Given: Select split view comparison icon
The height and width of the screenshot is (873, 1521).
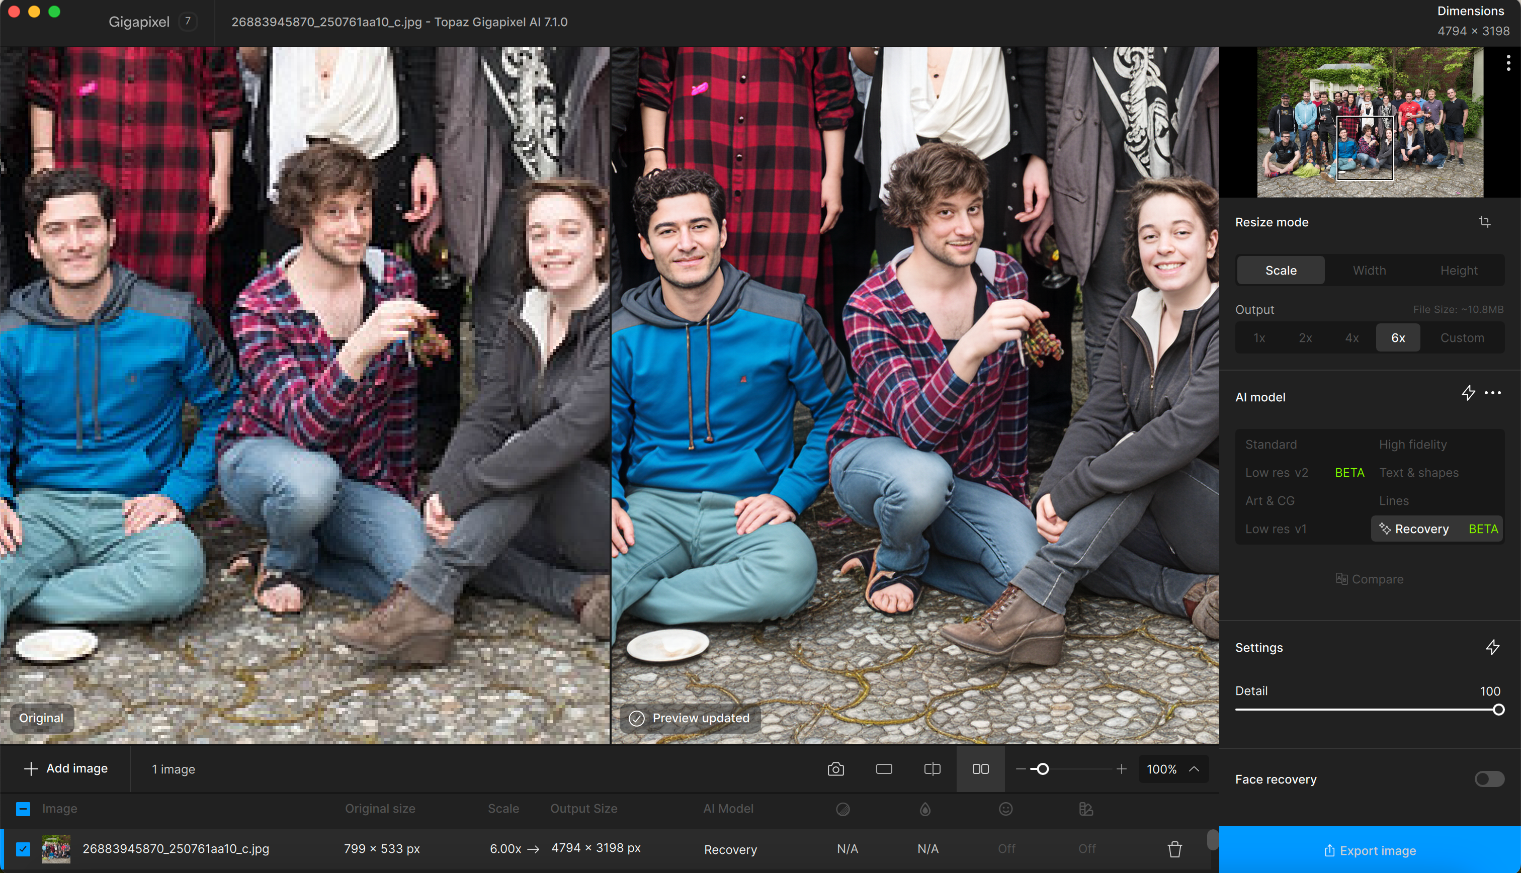Looking at the screenshot, I should (932, 769).
